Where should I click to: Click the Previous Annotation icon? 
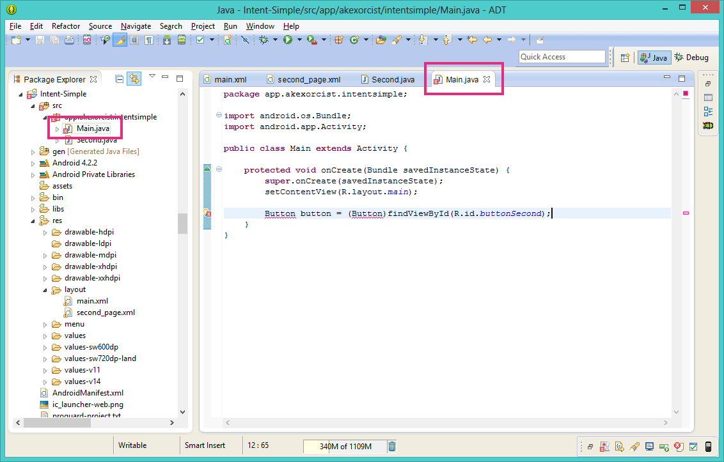447,40
